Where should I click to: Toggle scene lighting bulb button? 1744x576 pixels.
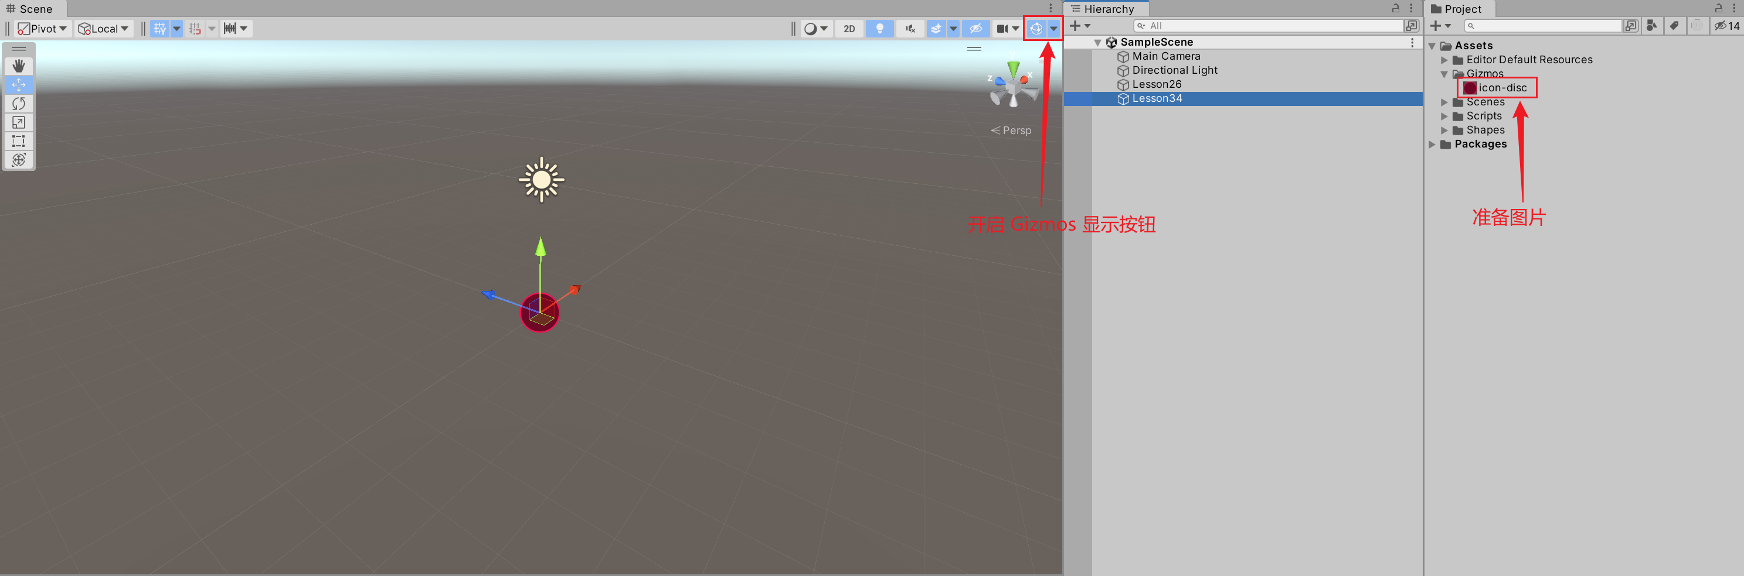(x=879, y=29)
